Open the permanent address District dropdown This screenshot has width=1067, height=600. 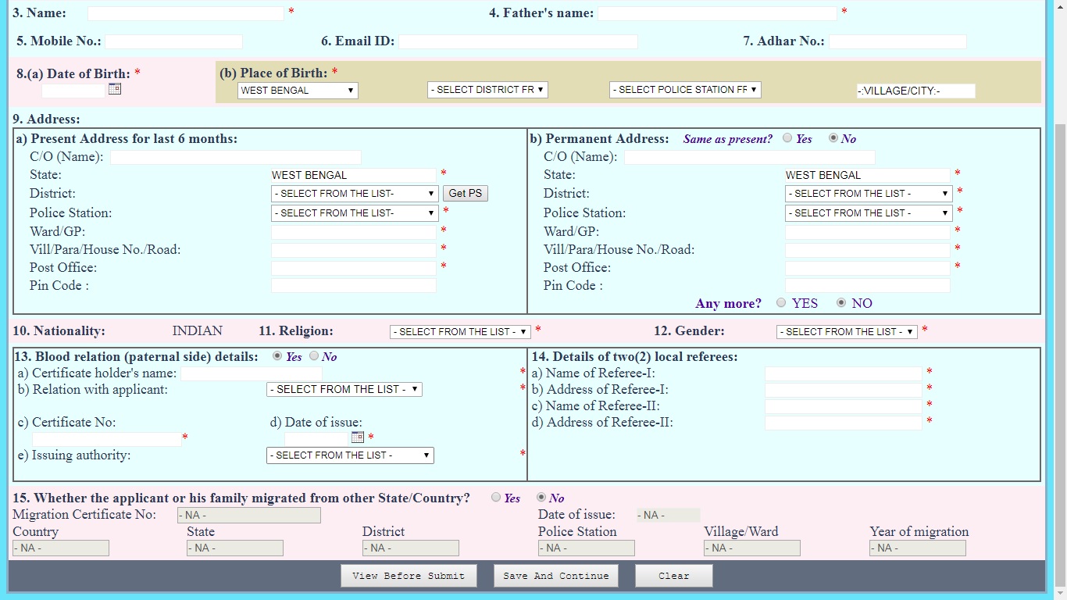pyautogui.click(x=867, y=193)
